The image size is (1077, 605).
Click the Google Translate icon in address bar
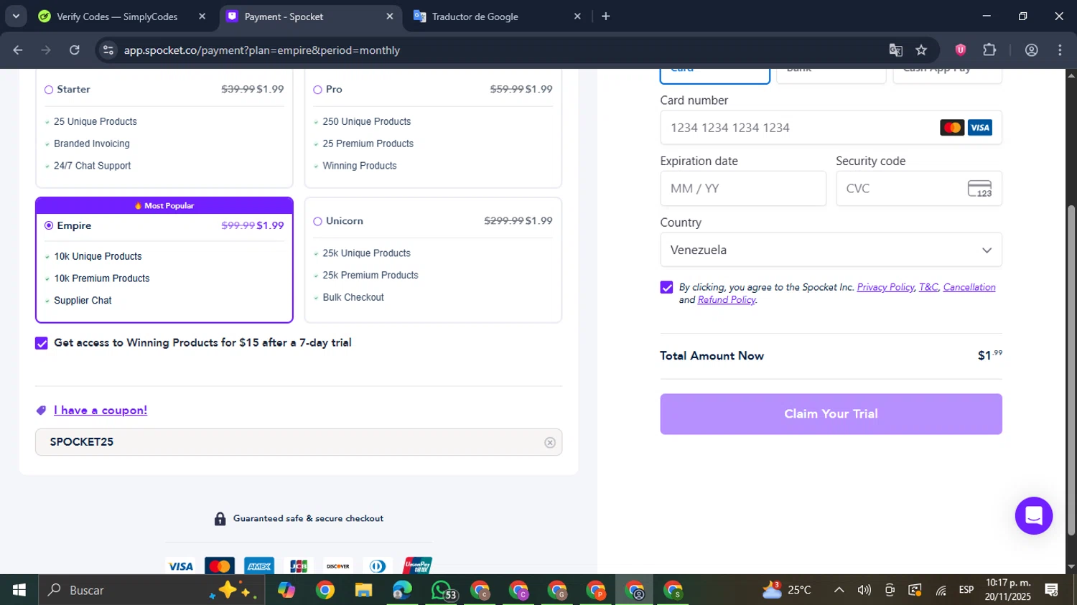tap(895, 50)
